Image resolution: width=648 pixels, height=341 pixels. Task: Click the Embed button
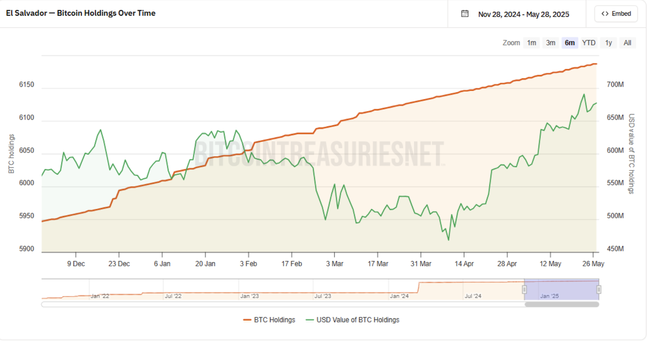point(616,14)
